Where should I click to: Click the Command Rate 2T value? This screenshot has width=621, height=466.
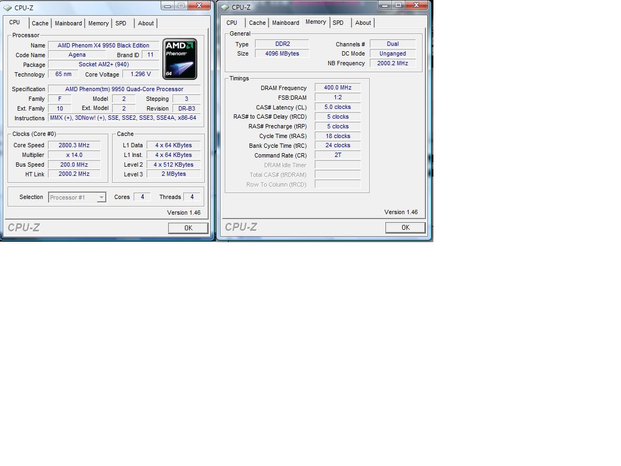pos(337,155)
